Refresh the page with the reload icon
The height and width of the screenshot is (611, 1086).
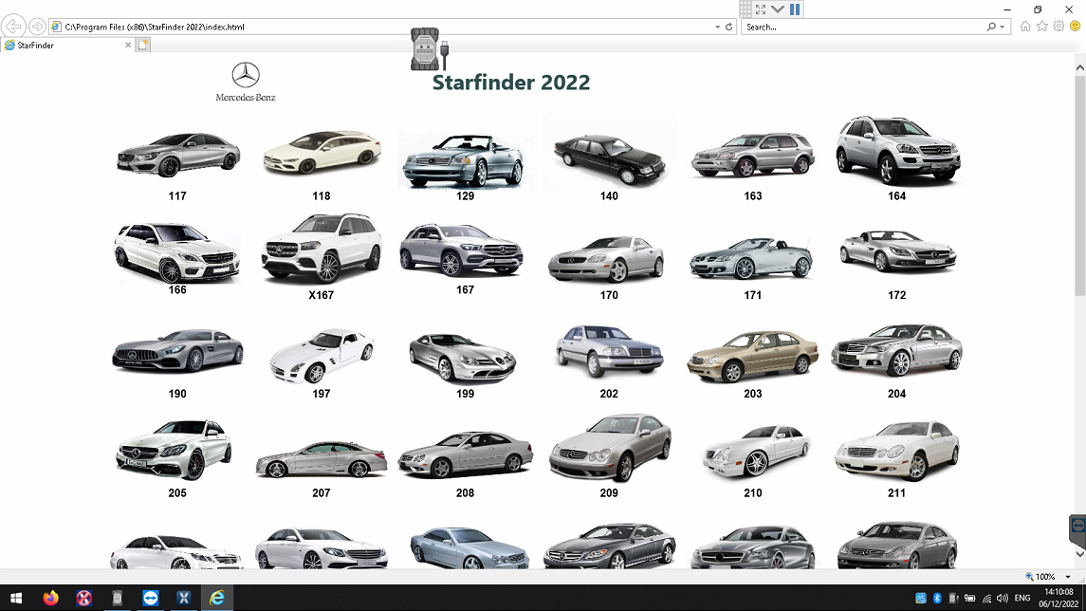pos(728,27)
